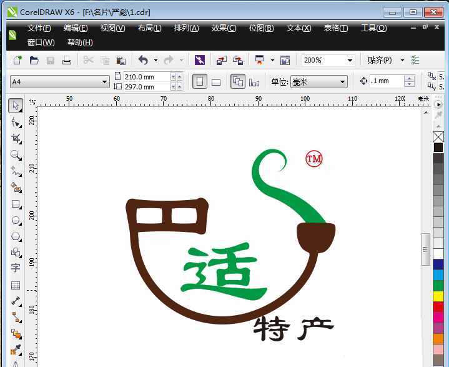Select the Smart fill tool
The image size is (449, 367).
click(x=16, y=188)
